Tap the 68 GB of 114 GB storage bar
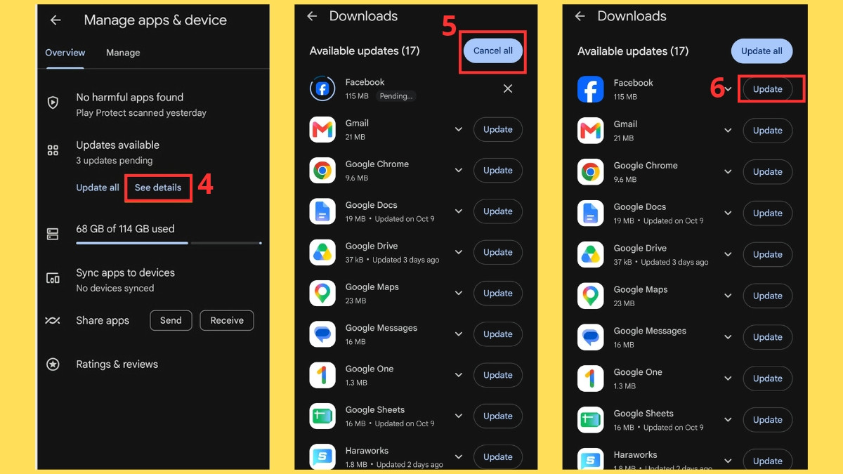This screenshot has width=843, height=474. (169, 243)
